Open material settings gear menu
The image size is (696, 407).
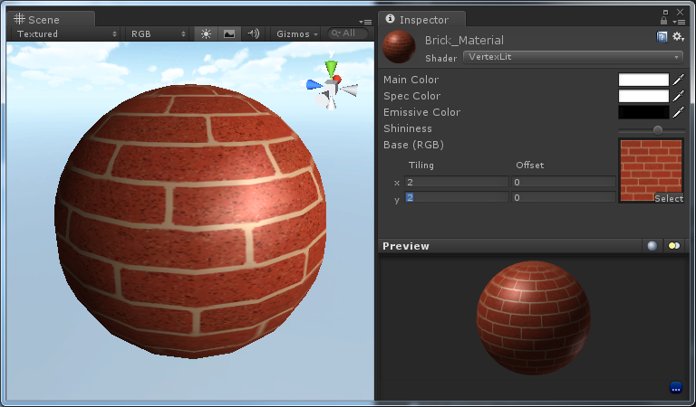[678, 37]
